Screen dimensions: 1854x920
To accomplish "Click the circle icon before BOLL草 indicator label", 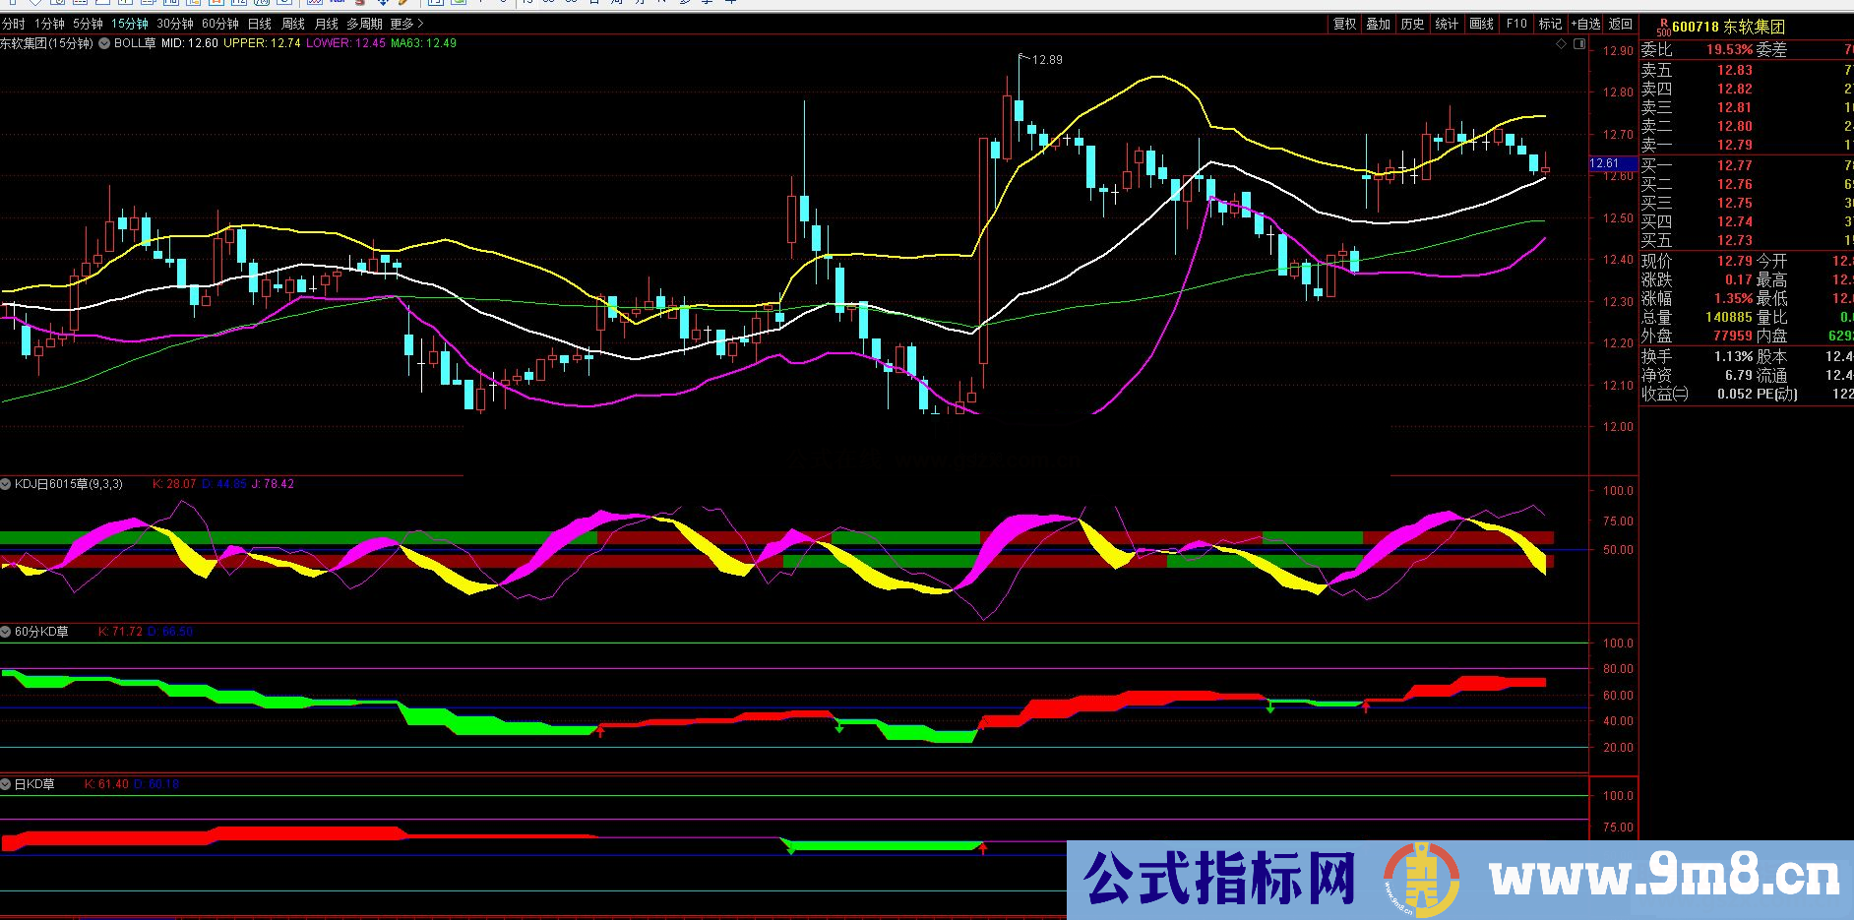I will (102, 44).
